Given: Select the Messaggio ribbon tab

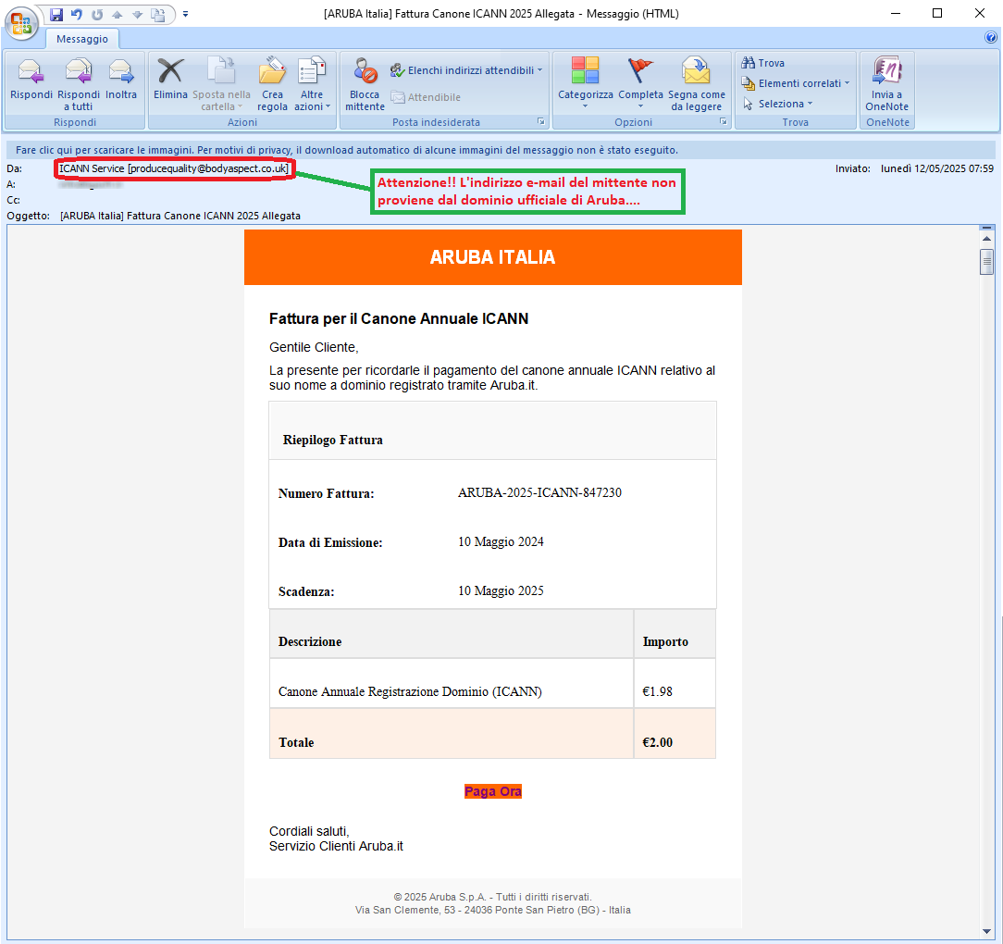Looking at the screenshot, I should click(81, 39).
